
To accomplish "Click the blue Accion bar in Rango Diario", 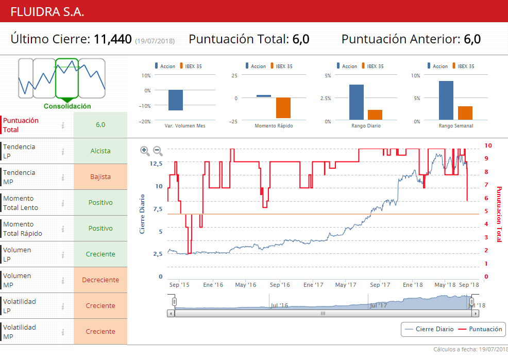I will 357,102.
